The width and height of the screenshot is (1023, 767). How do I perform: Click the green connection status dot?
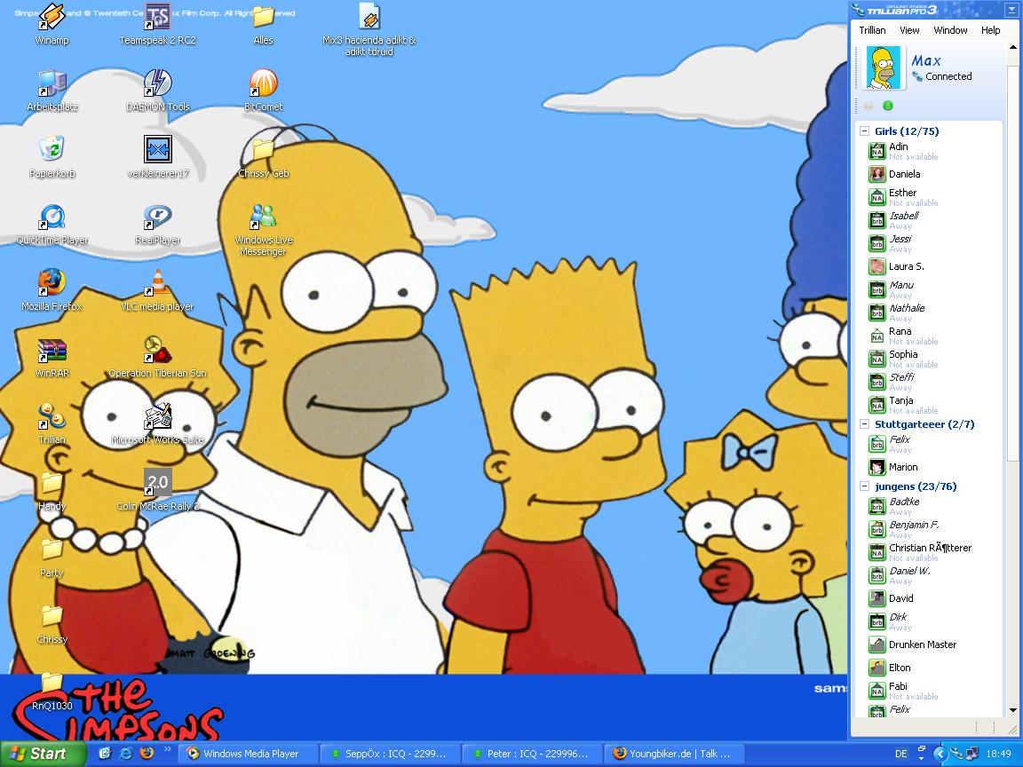[x=887, y=106]
